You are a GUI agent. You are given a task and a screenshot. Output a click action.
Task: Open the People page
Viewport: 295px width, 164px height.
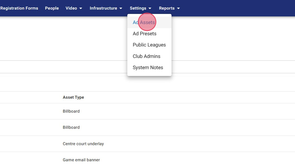point(52,8)
